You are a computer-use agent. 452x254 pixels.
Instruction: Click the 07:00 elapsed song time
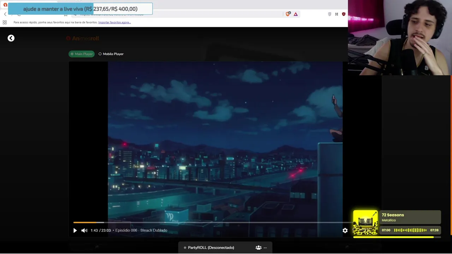[386, 230]
